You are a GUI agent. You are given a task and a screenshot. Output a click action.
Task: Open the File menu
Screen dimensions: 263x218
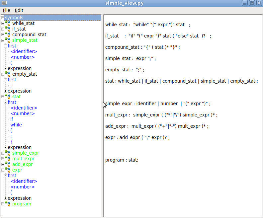7,10
